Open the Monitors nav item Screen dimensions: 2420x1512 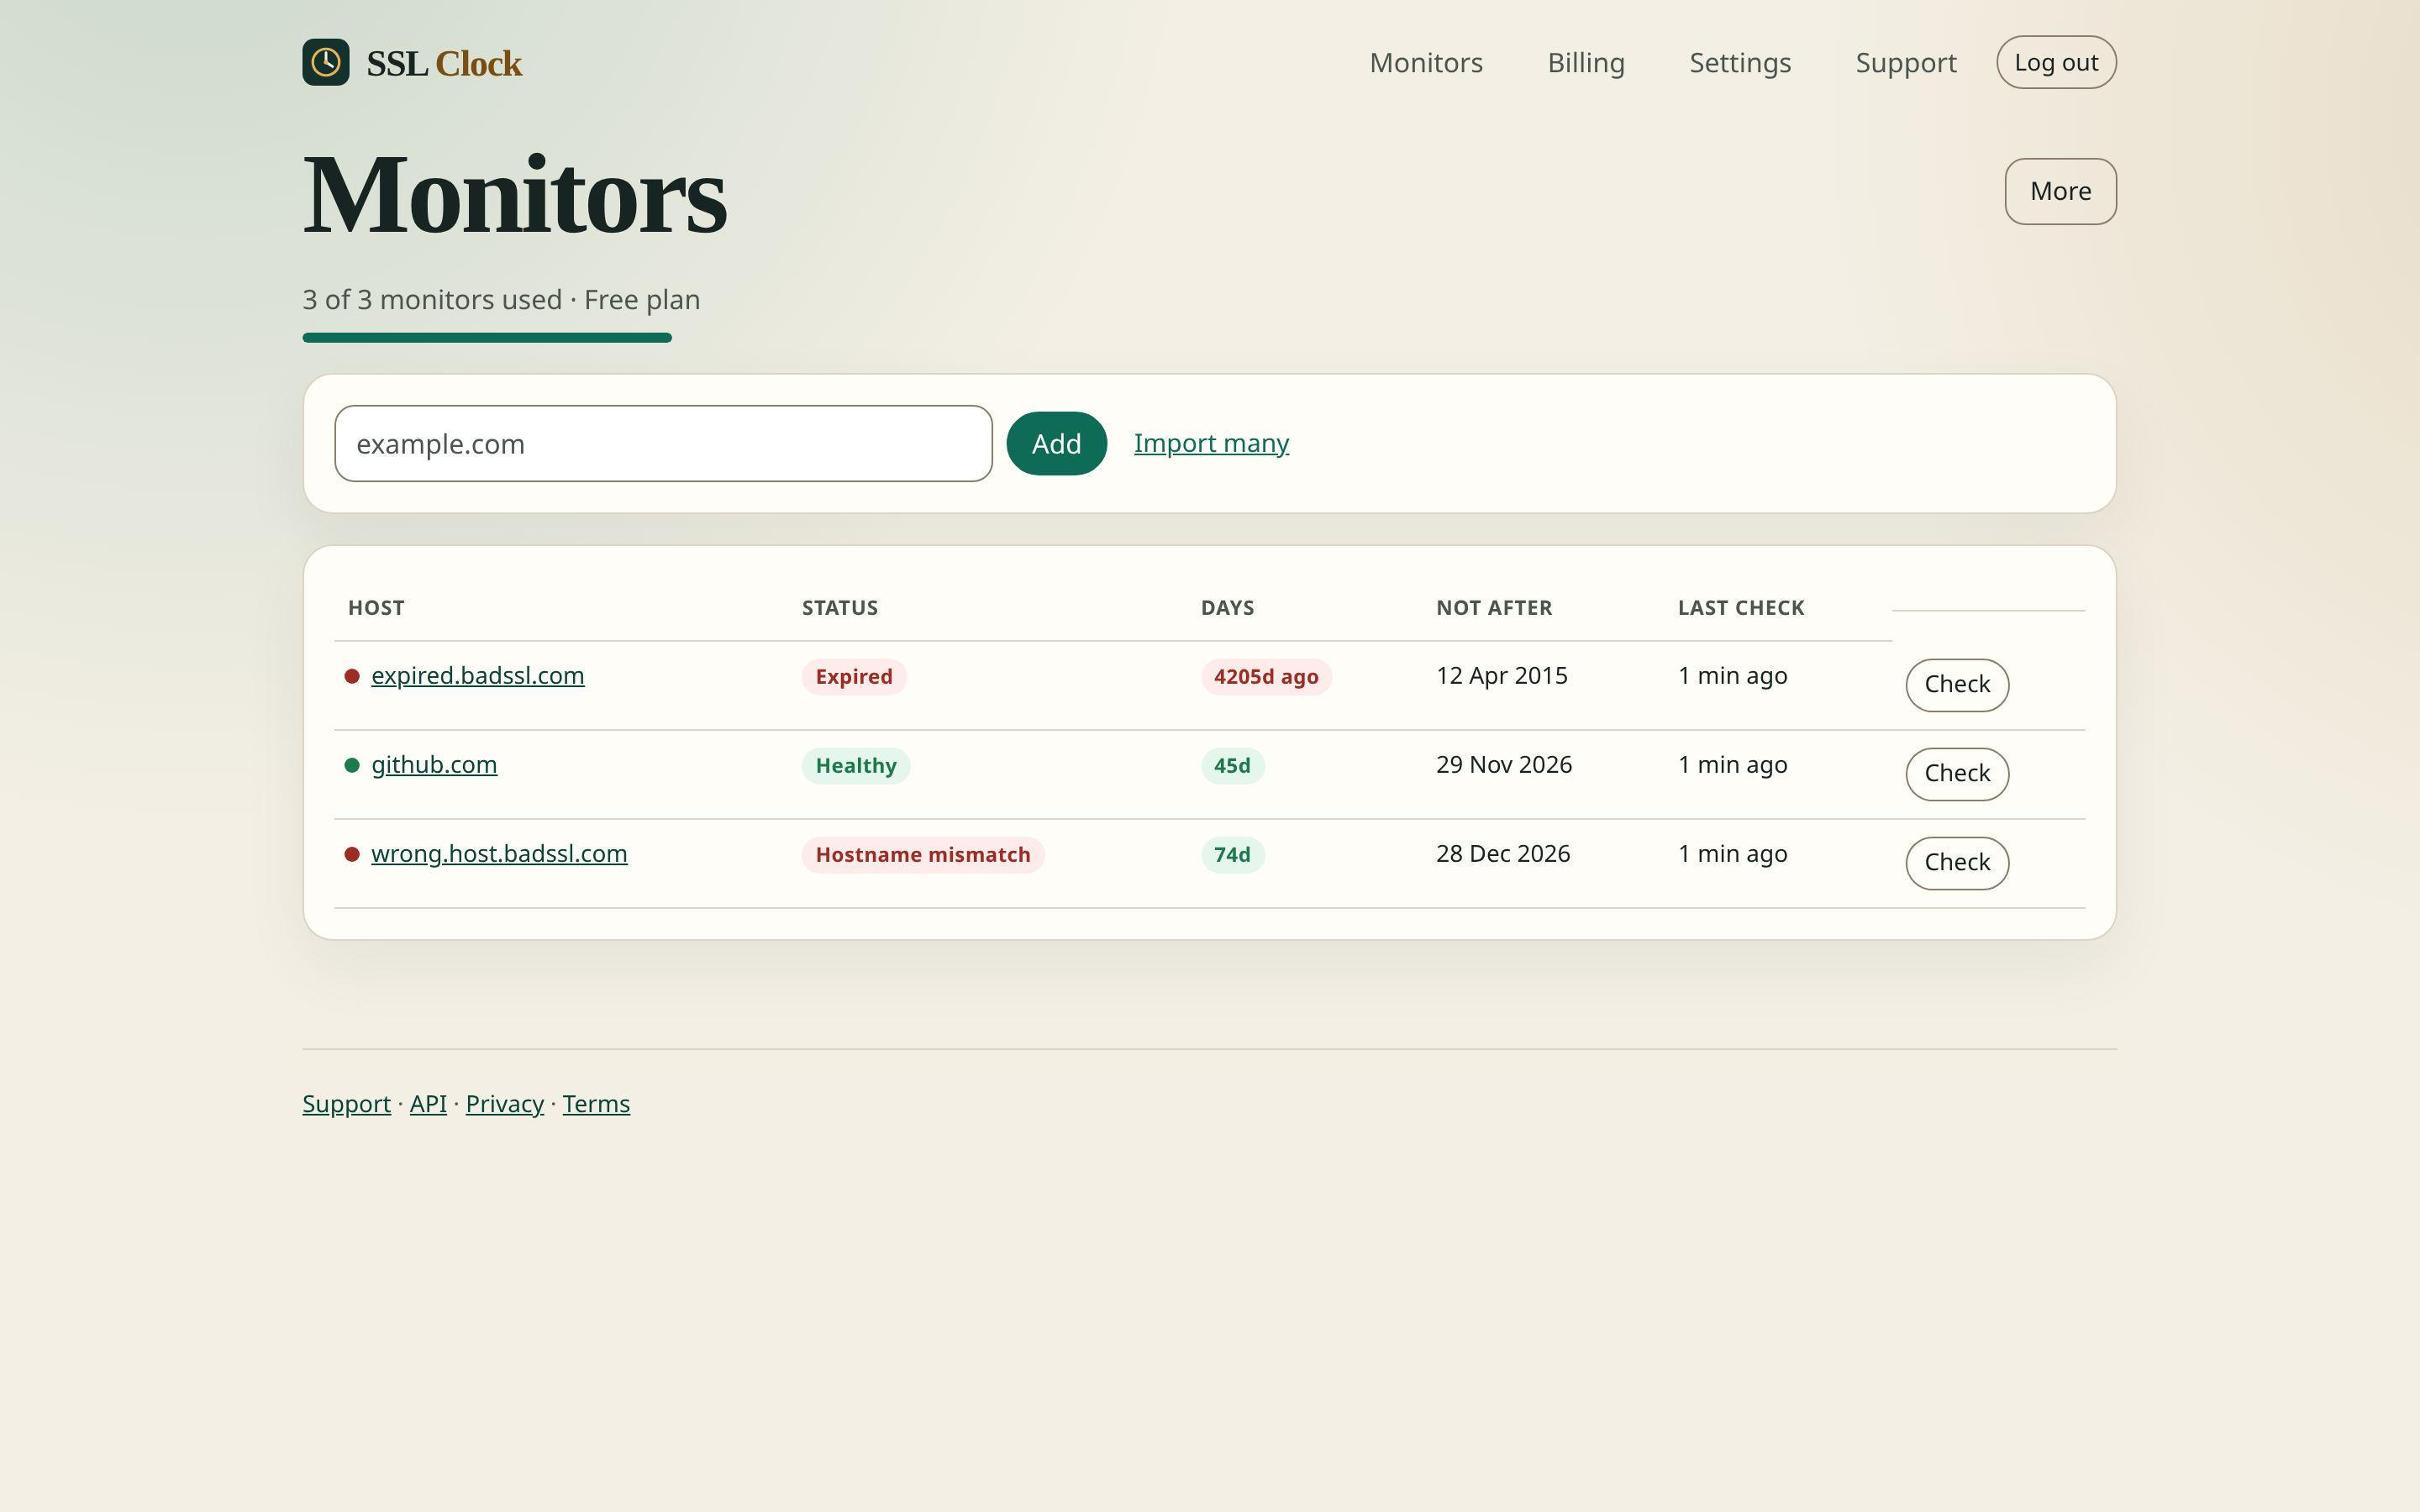[x=1426, y=62]
